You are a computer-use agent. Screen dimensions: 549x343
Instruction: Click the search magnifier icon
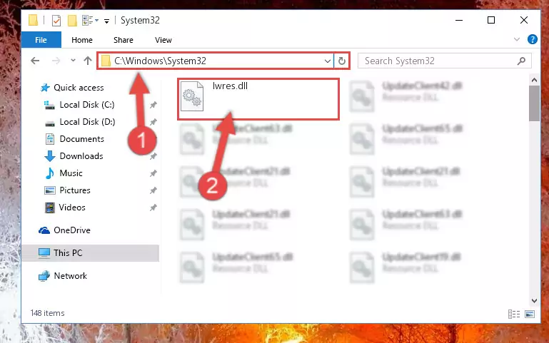point(521,61)
